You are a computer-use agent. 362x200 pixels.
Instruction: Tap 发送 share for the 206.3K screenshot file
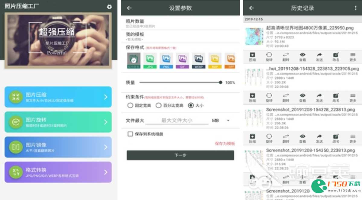319,139
